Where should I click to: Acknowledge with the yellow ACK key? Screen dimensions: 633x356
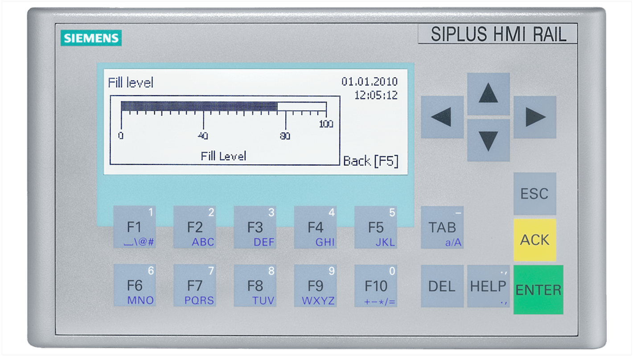click(534, 240)
